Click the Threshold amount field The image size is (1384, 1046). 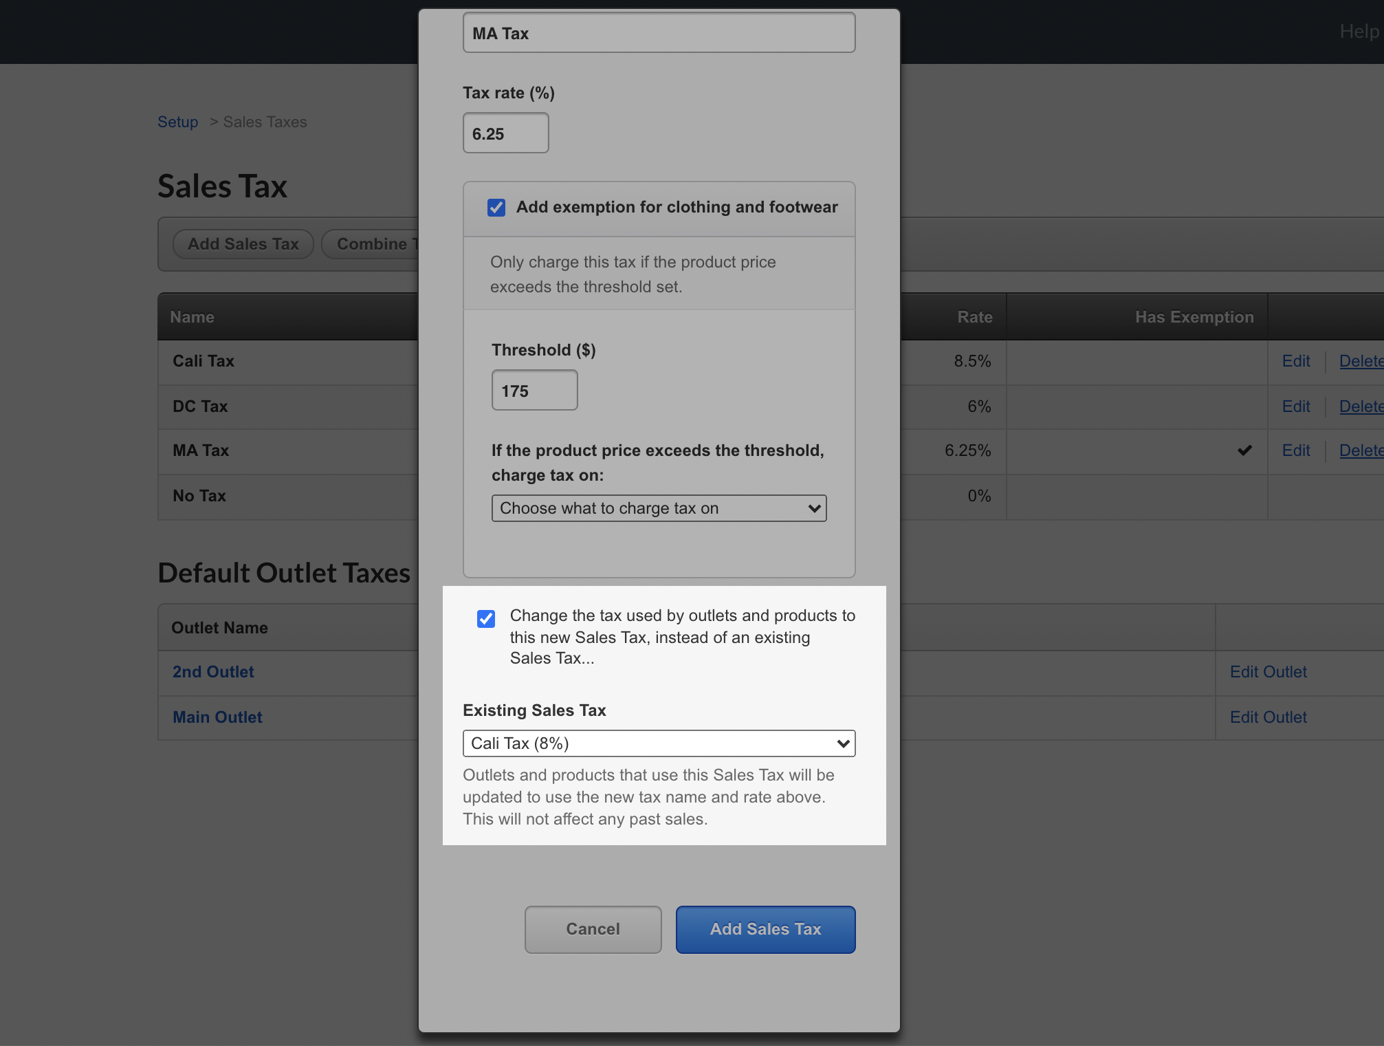[x=534, y=391]
